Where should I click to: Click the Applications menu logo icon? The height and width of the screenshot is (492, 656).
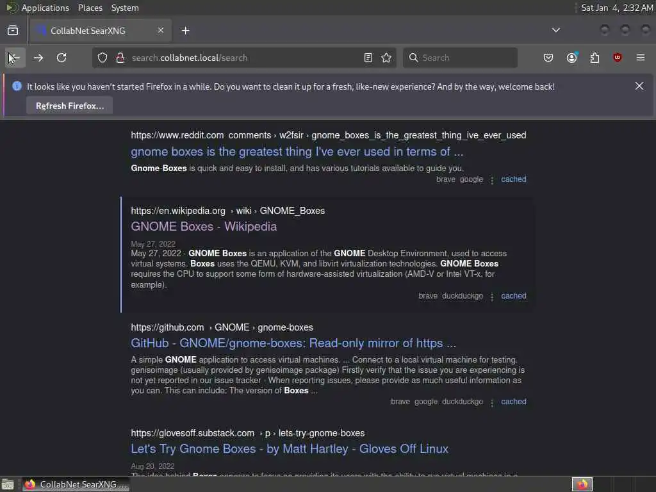point(12,8)
